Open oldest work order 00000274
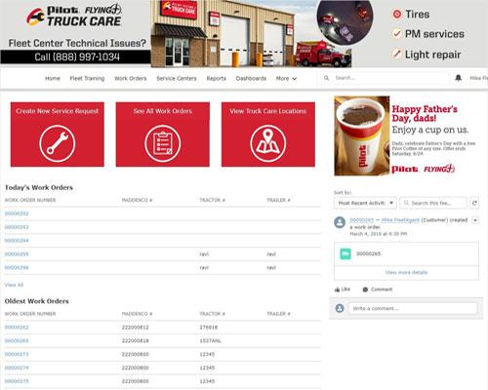This screenshot has width=488, height=390. click(x=17, y=368)
